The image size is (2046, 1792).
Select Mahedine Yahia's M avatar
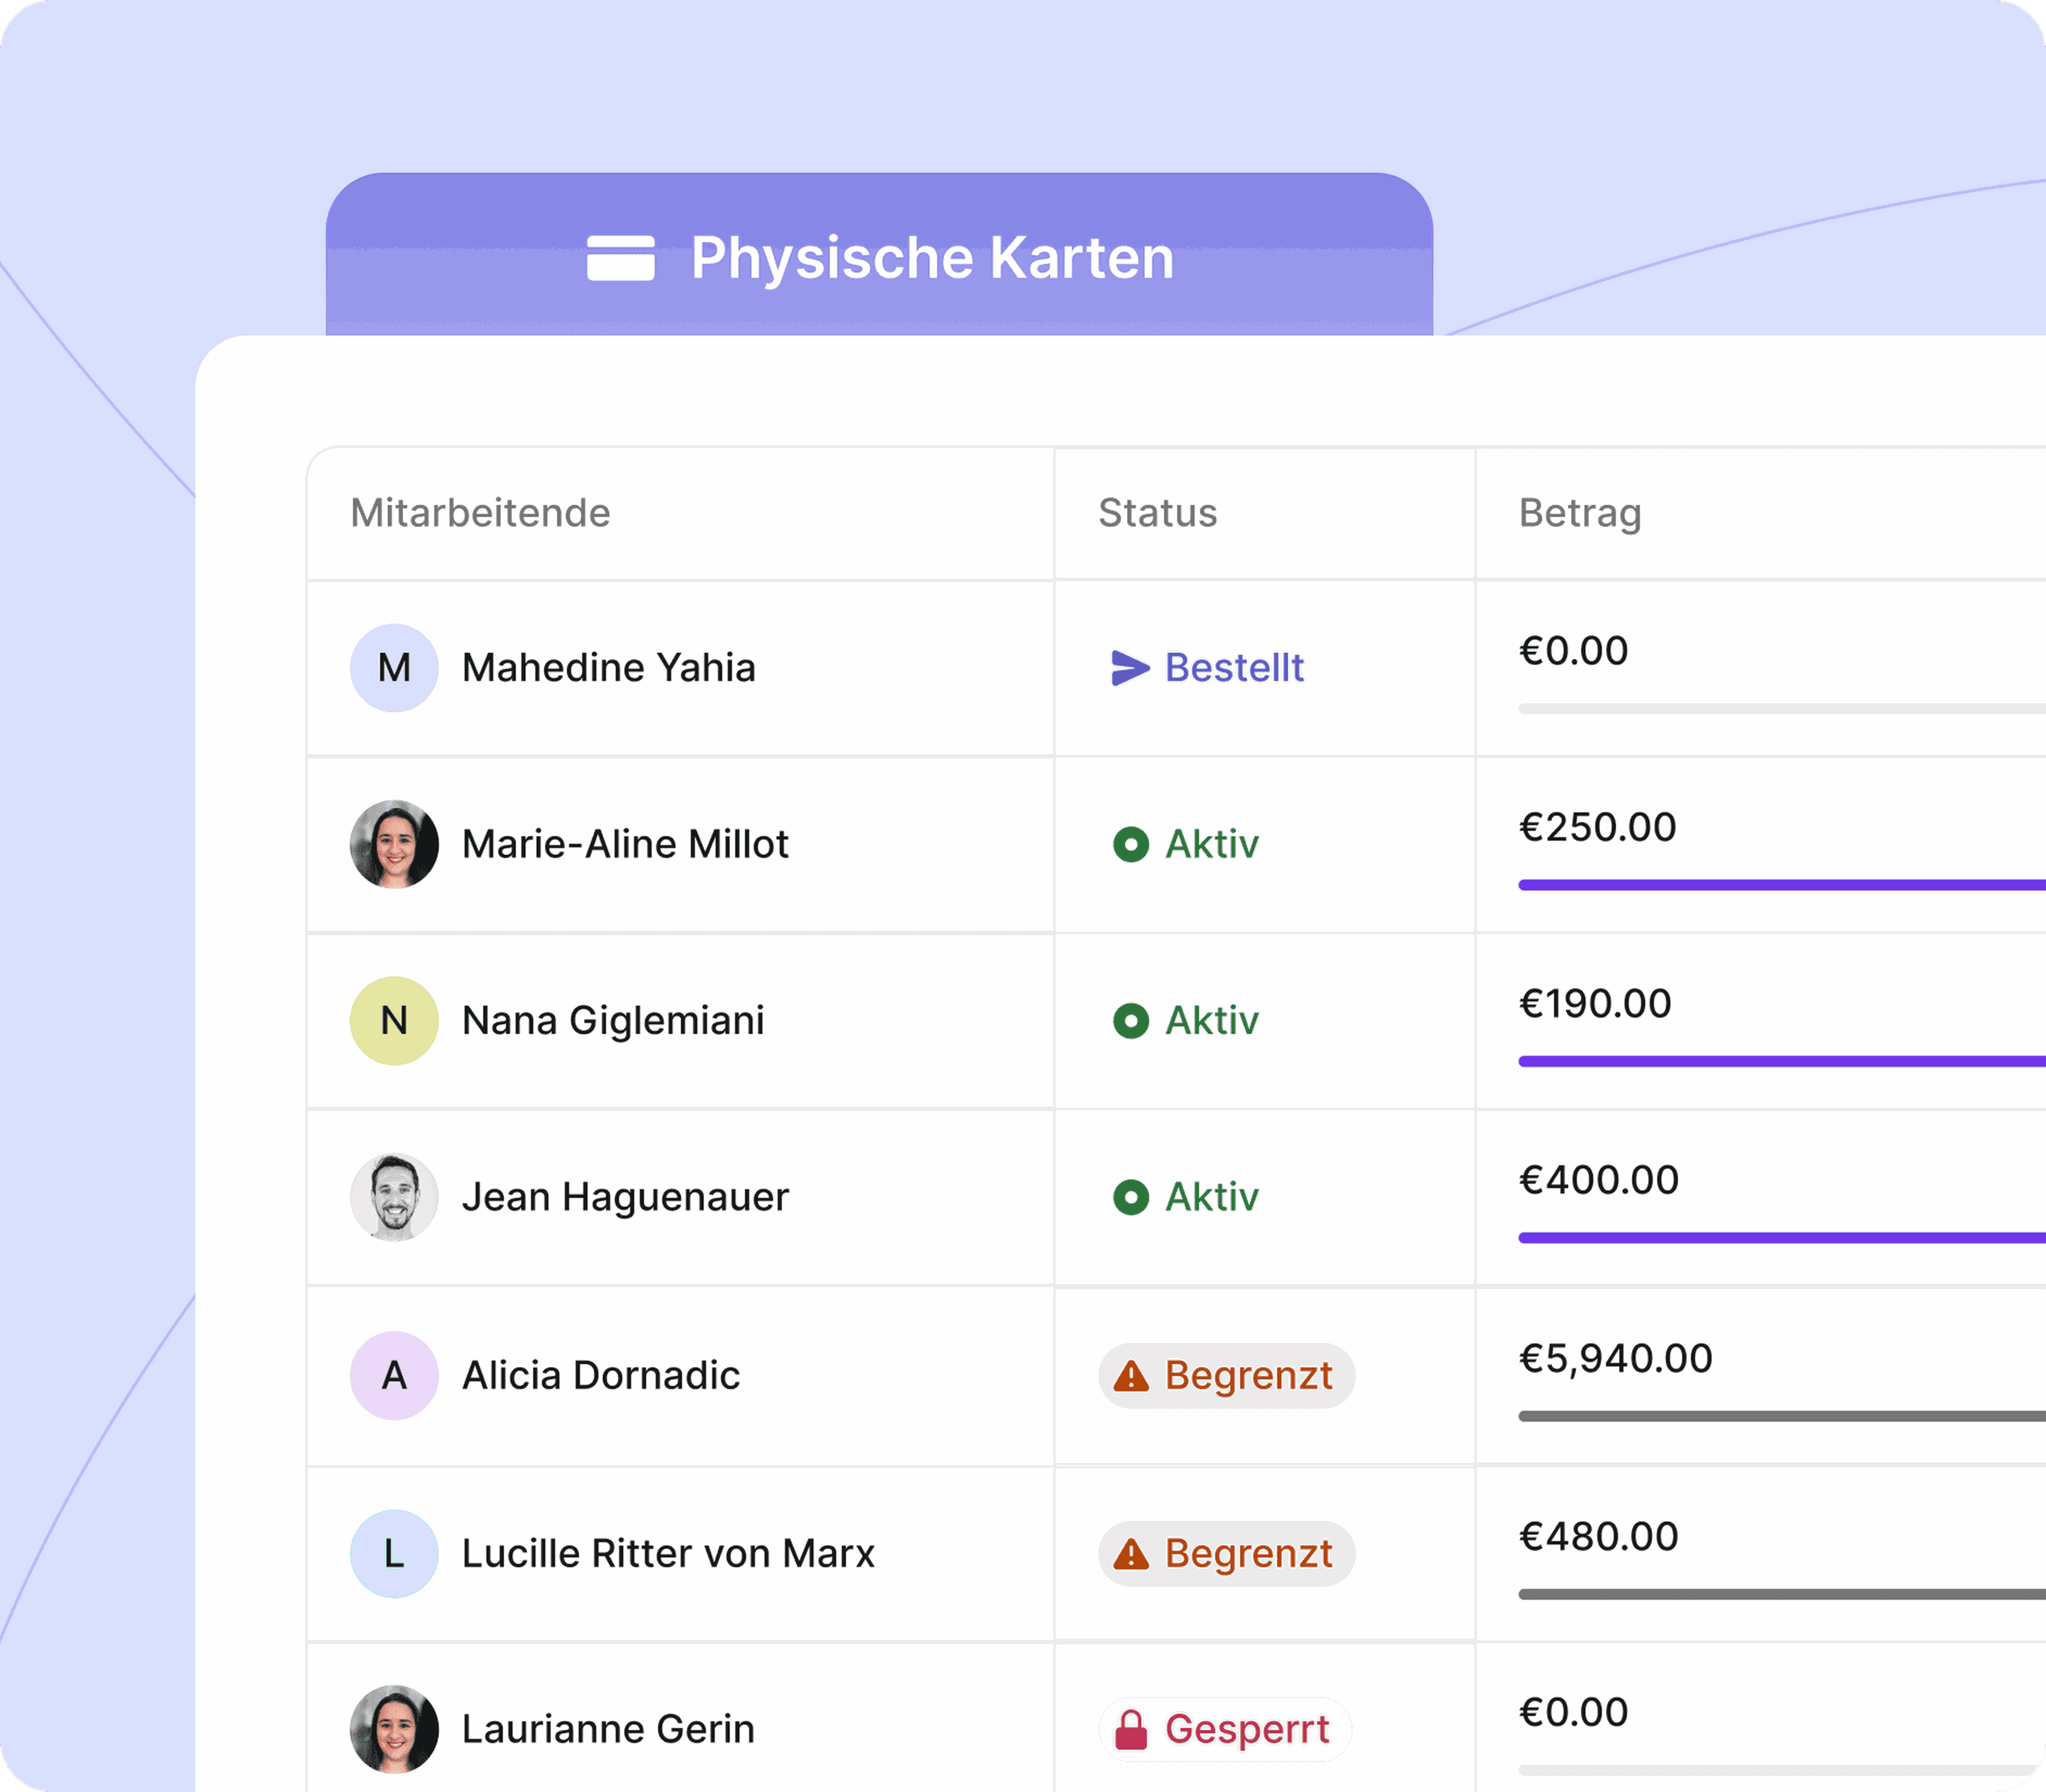pyautogui.click(x=394, y=668)
